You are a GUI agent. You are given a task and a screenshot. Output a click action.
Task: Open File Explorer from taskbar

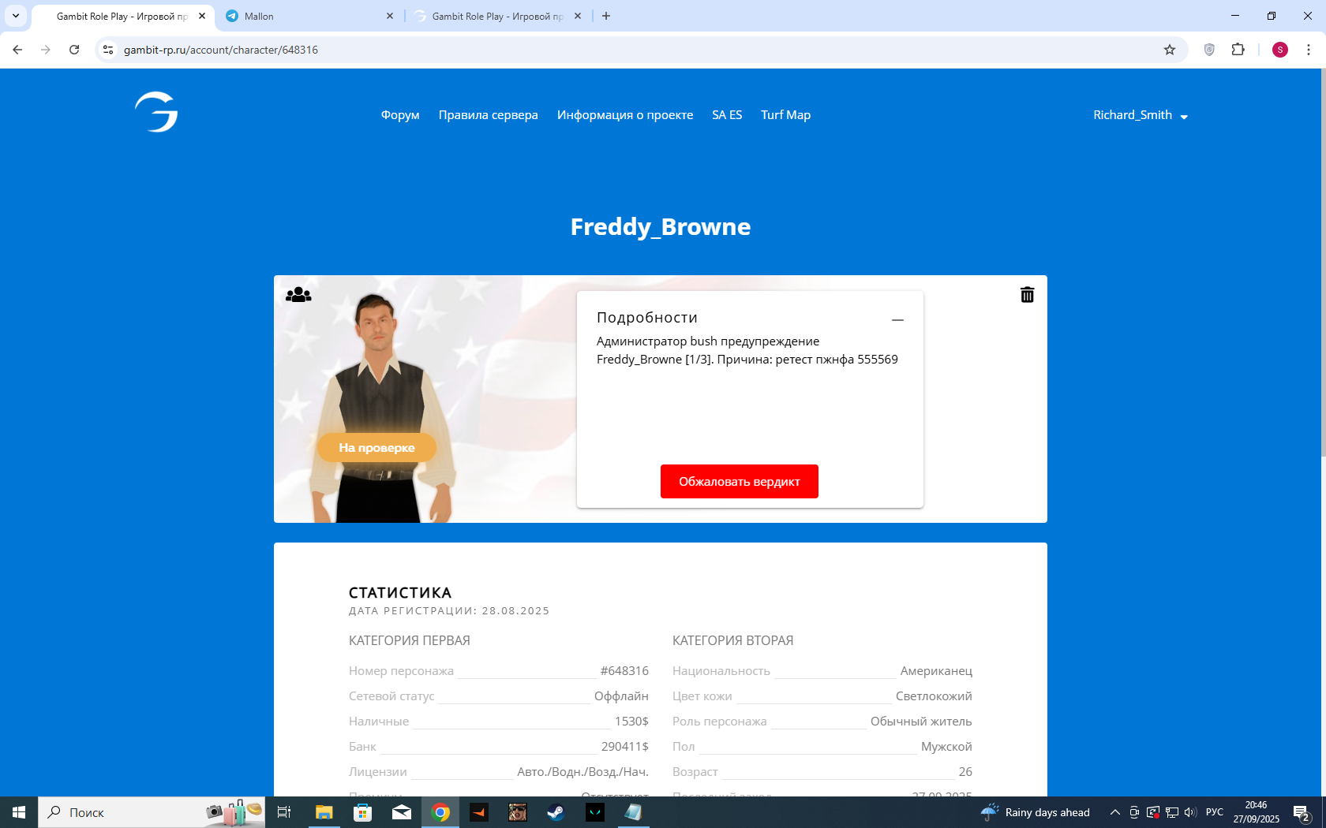(x=324, y=812)
